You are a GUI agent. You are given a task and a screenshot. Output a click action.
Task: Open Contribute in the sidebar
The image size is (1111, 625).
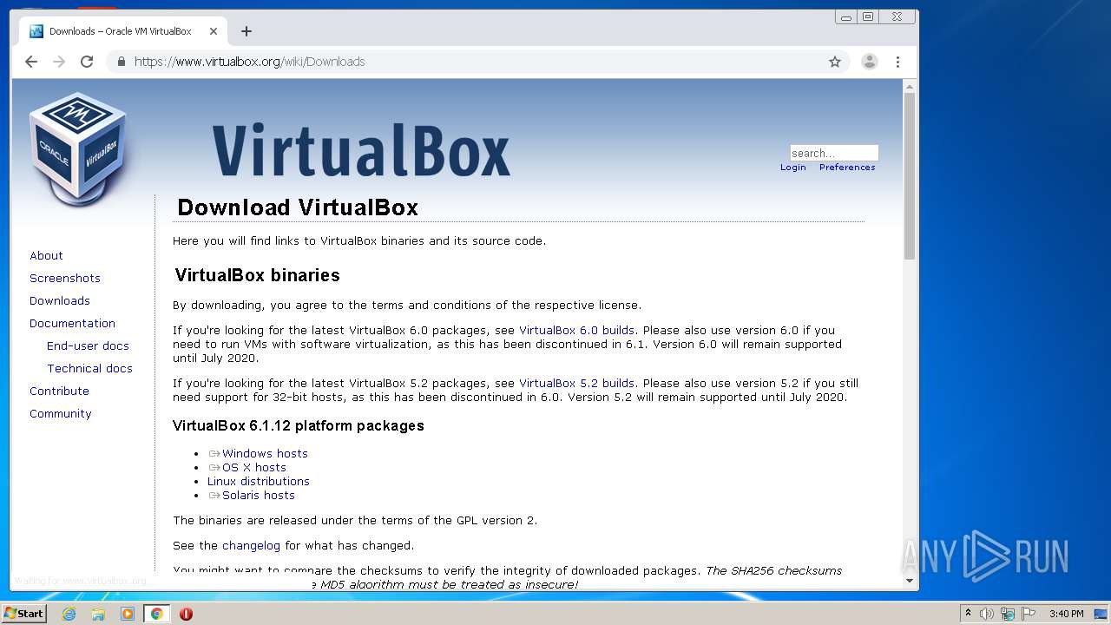point(59,391)
